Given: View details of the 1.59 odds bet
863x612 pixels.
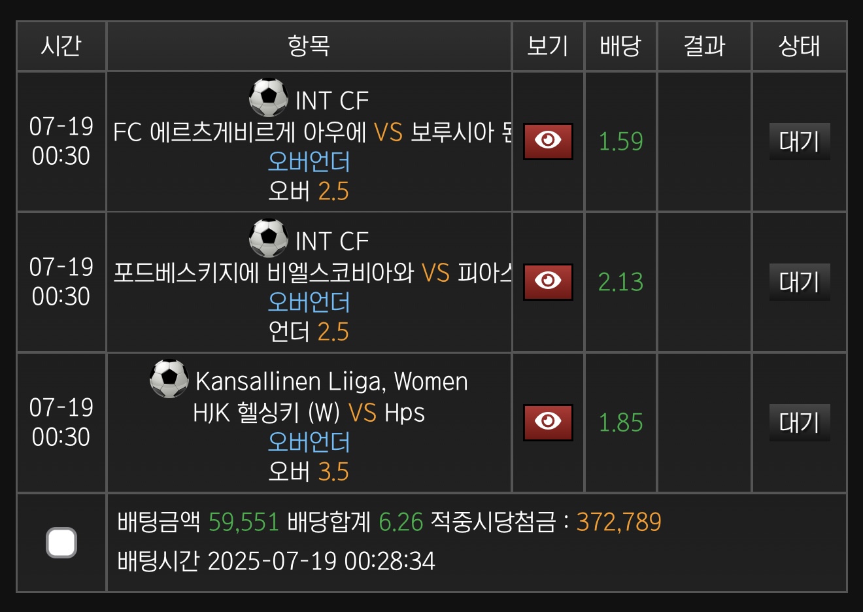Looking at the screenshot, I should point(548,141).
